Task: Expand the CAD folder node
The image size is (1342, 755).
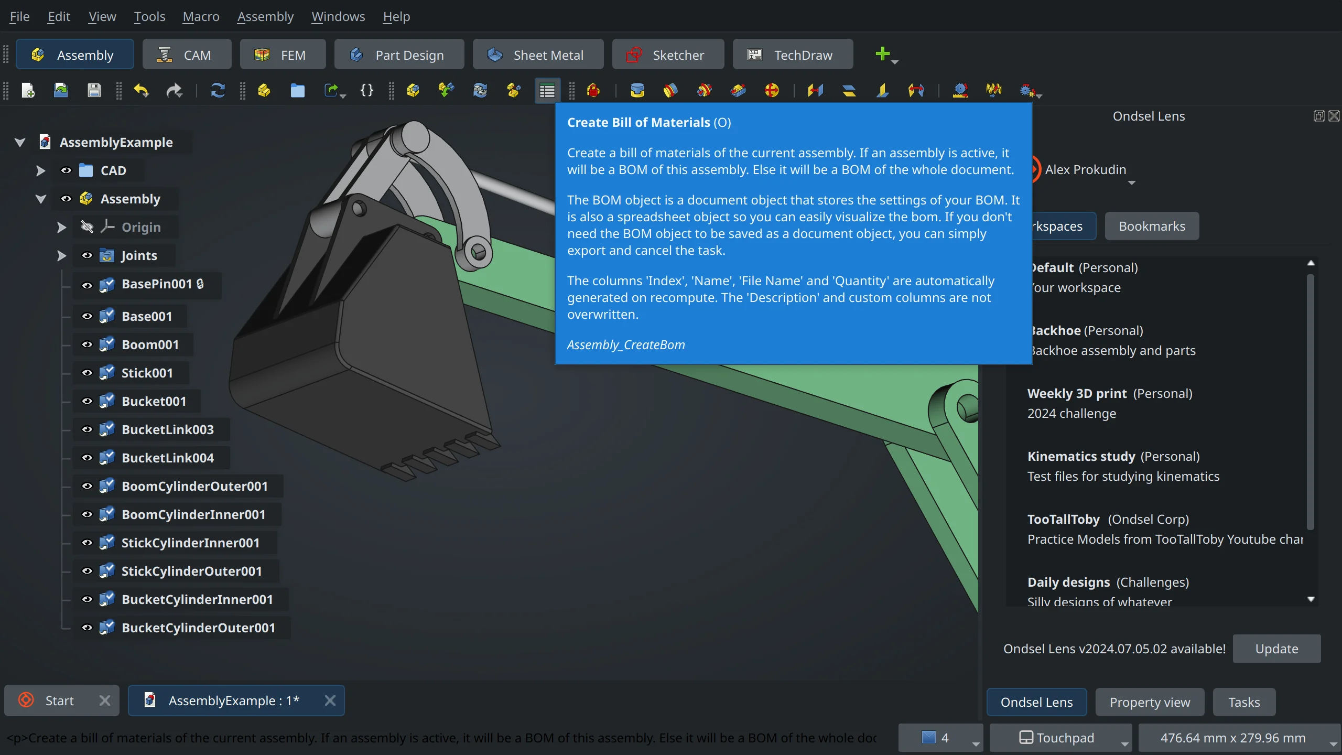Action: pyautogui.click(x=40, y=170)
